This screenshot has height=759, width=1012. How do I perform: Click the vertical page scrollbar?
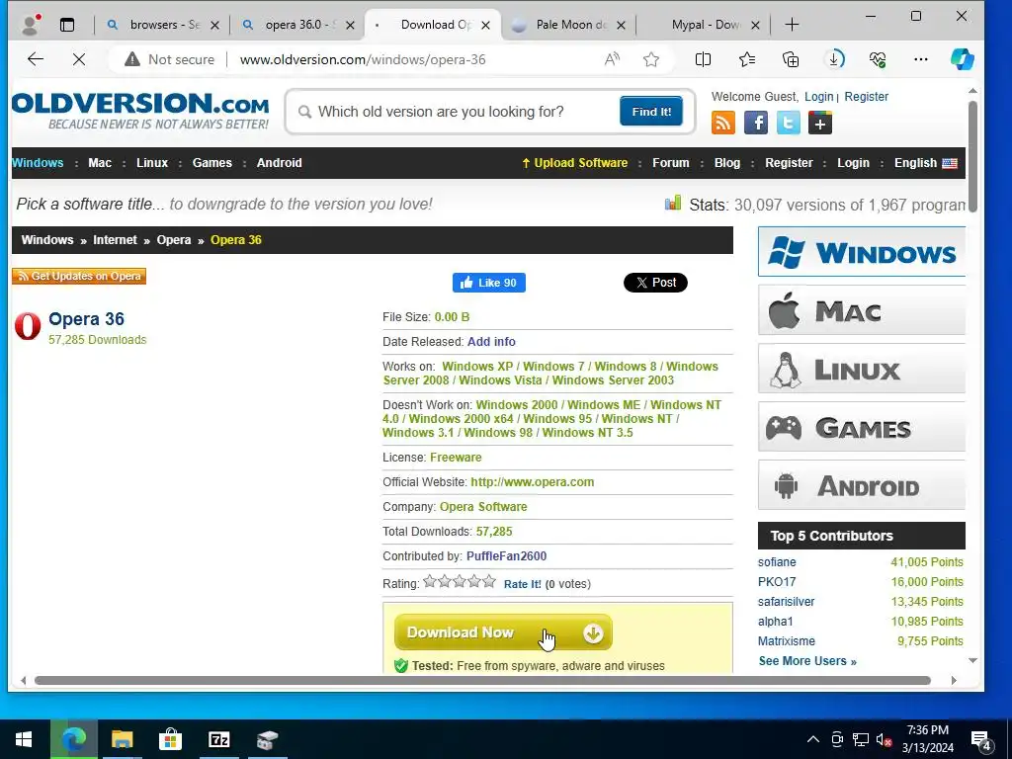point(972,156)
